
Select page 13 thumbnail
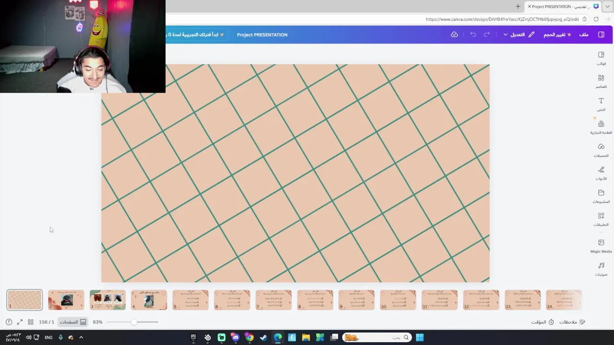(x=522, y=300)
